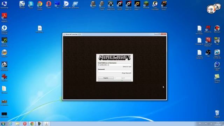This screenshot has width=224, height=126.
Task: Launch DAEMON Tools Lite shortcut
Action: [x=5, y=30]
